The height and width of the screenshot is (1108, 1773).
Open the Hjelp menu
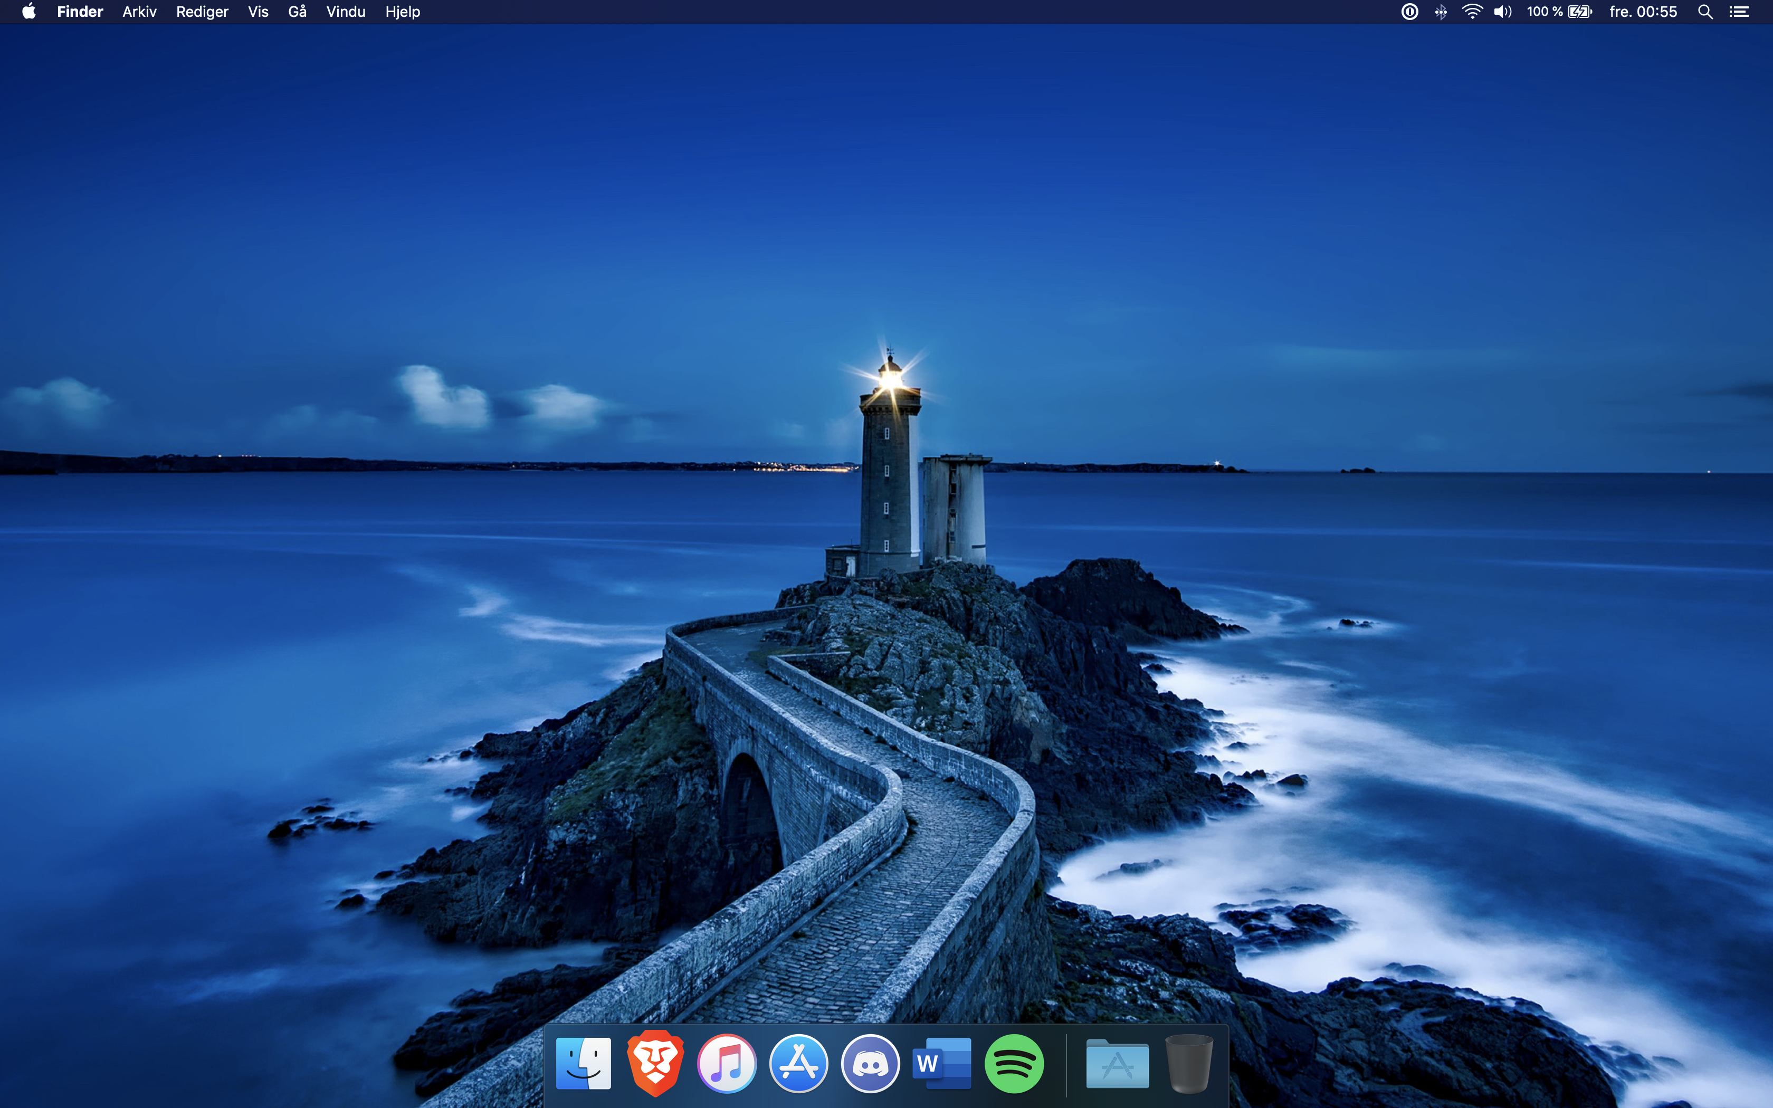click(x=402, y=12)
